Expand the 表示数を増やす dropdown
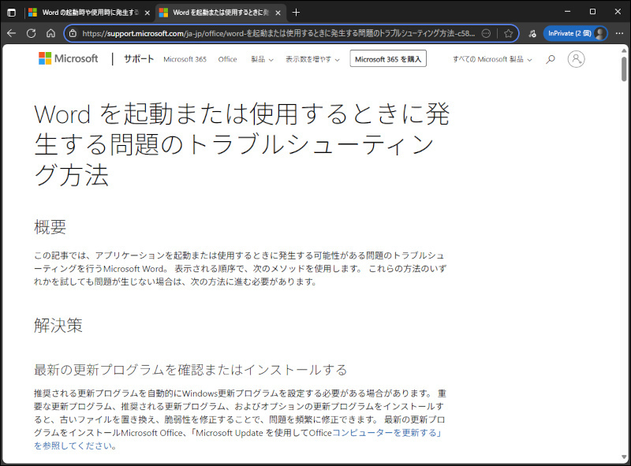 pos(312,59)
